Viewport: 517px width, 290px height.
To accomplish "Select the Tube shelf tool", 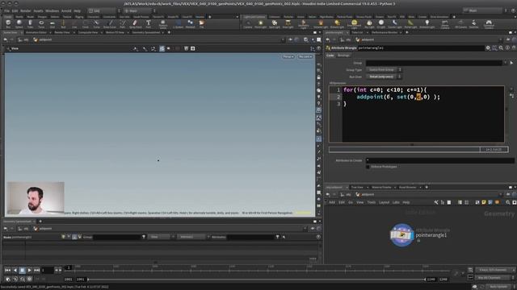I will click(x=30, y=23).
